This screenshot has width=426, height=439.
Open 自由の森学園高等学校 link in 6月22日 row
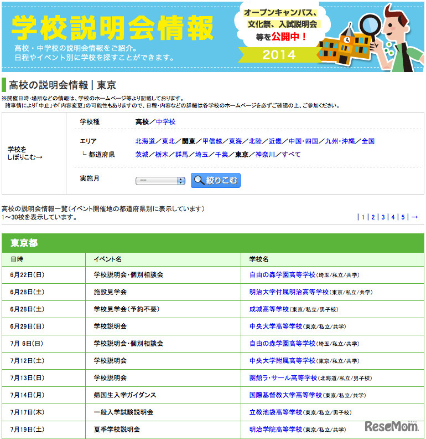click(282, 275)
